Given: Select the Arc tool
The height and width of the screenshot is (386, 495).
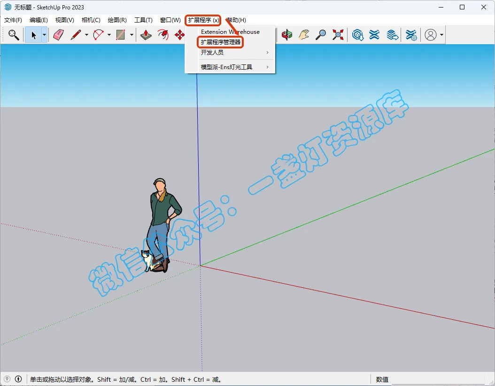Looking at the screenshot, I should (99, 35).
